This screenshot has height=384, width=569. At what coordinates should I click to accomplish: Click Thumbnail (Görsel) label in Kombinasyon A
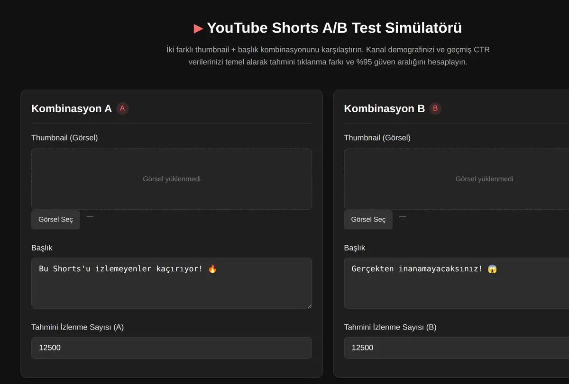pyautogui.click(x=64, y=138)
